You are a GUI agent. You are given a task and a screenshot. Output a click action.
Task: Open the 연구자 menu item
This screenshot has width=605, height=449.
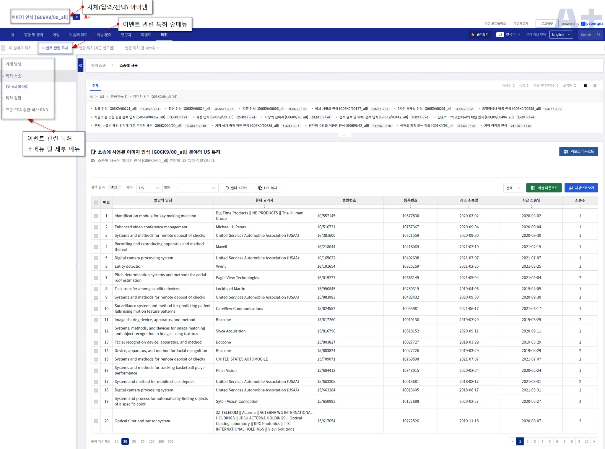[126, 35]
